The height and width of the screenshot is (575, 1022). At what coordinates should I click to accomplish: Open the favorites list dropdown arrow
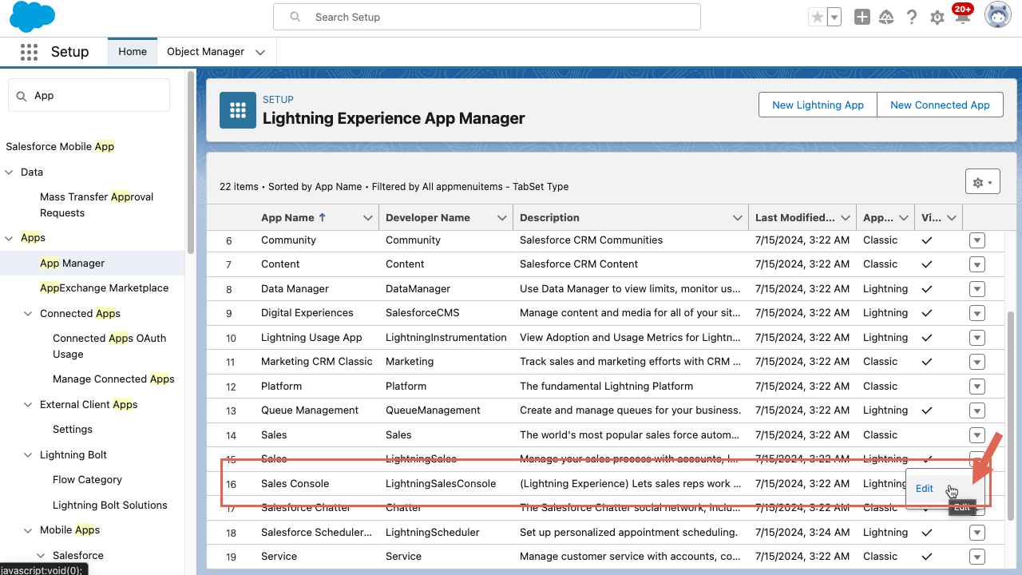(834, 17)
